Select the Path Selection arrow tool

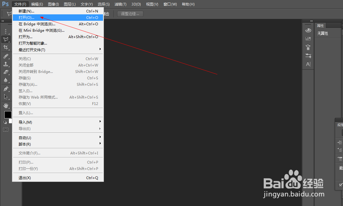coord(6,96)
